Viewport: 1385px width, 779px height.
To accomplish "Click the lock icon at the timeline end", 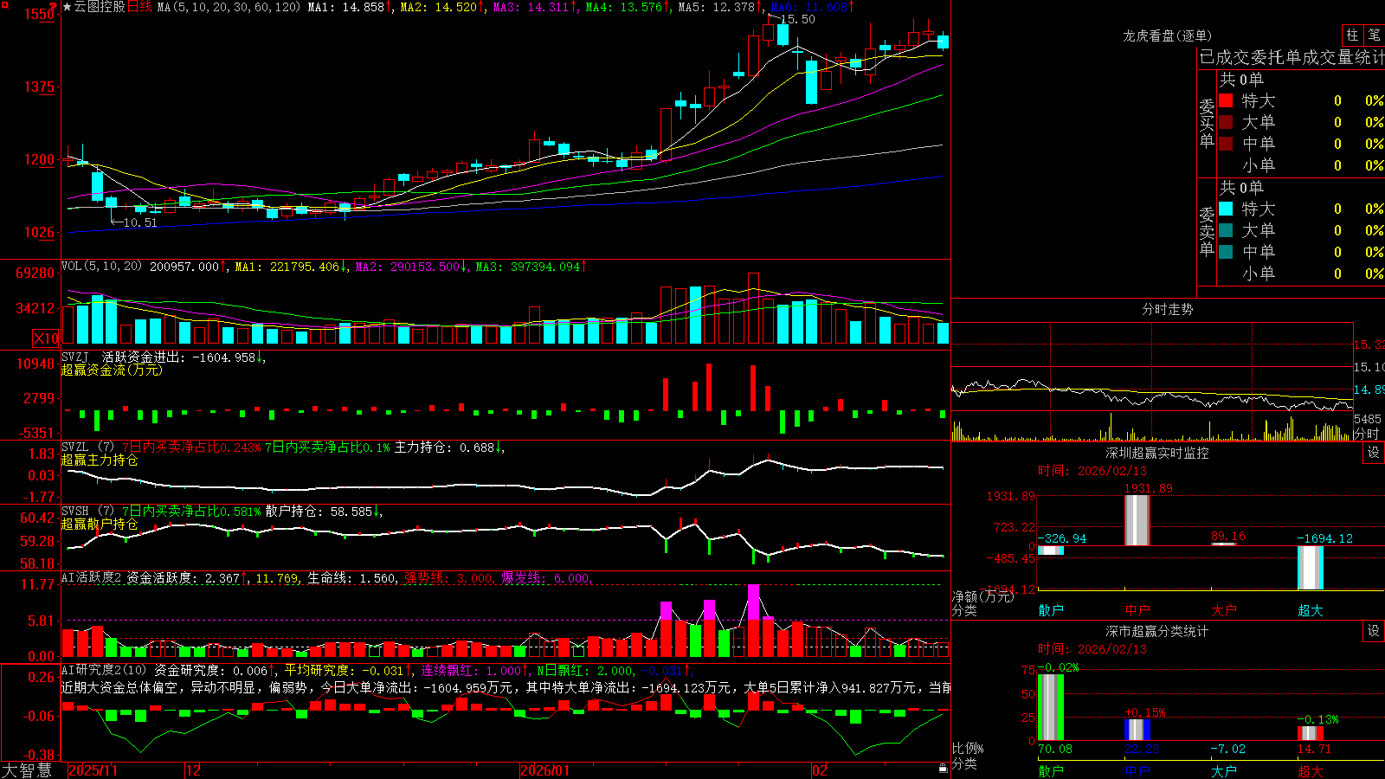I will click(x=943, y=769).
